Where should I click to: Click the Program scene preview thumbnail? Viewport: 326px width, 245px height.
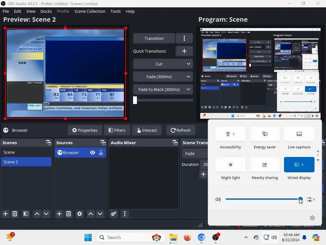tap(260, 73)
